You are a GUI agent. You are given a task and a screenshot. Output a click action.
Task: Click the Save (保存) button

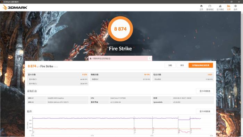coord(182,65)
